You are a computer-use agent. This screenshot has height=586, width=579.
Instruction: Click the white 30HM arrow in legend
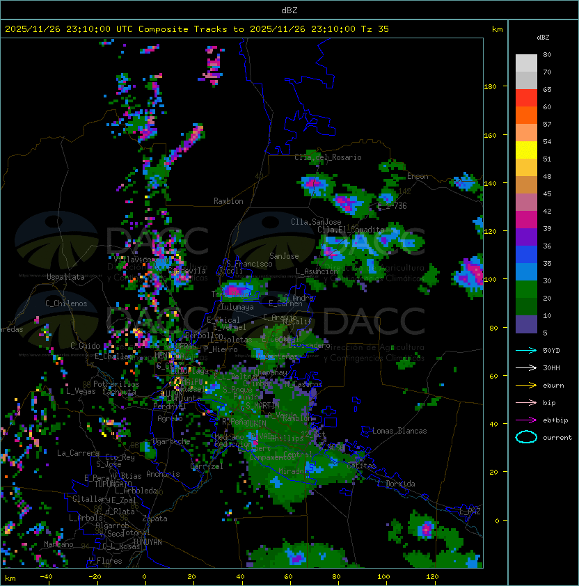526,367
